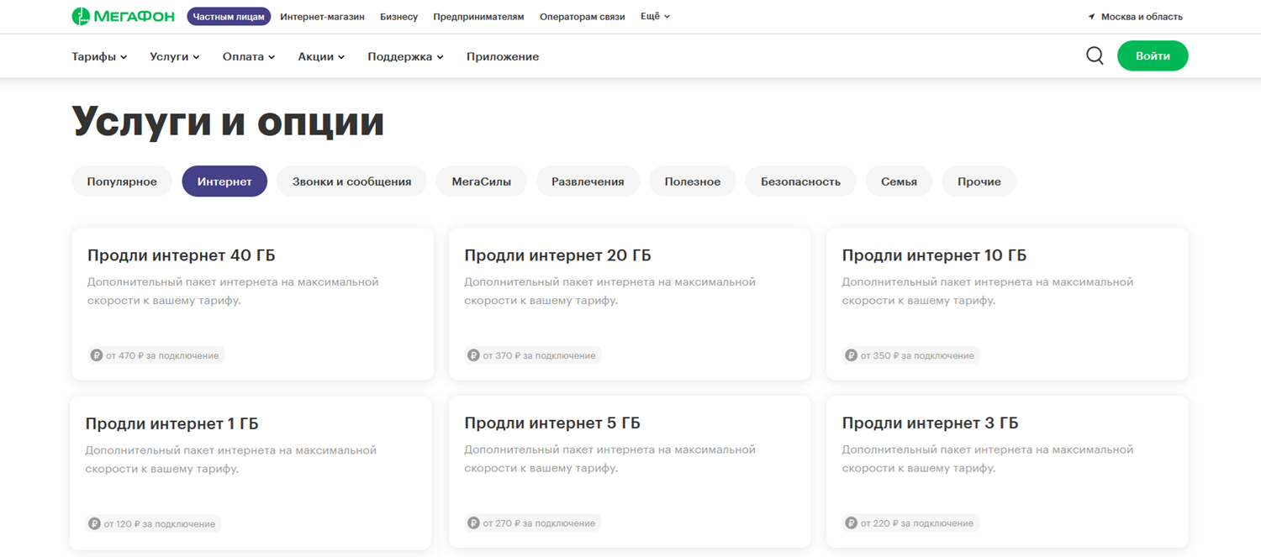Open Продли интернет 20 ГБ title

[x=557, y=255]
